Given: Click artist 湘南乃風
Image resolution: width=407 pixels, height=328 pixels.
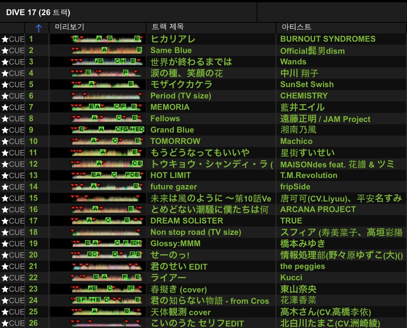Looking at the screenshot, I should tap(298, 130).
